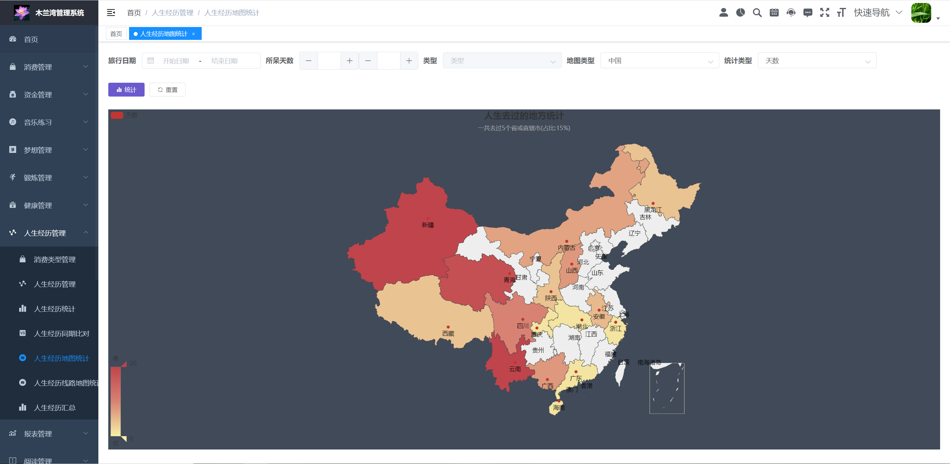Click the pie chart icon in header
Image resolution: width=950 pixels, height=464 pixels.
click(740, 13)
